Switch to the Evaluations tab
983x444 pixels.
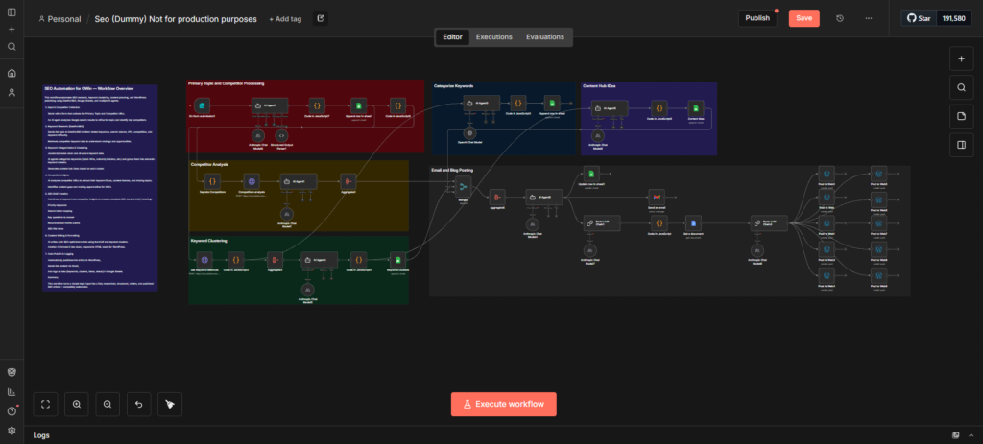(545, 37)
